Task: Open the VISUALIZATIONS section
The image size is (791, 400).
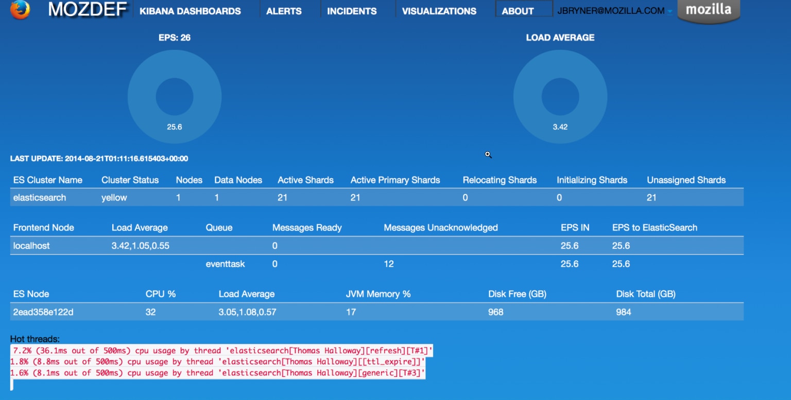Action: tap(440, 10)
